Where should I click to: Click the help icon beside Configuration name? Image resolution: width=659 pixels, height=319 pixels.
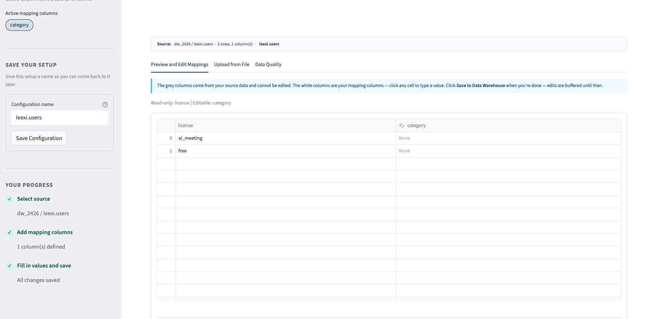coord(105,105)
